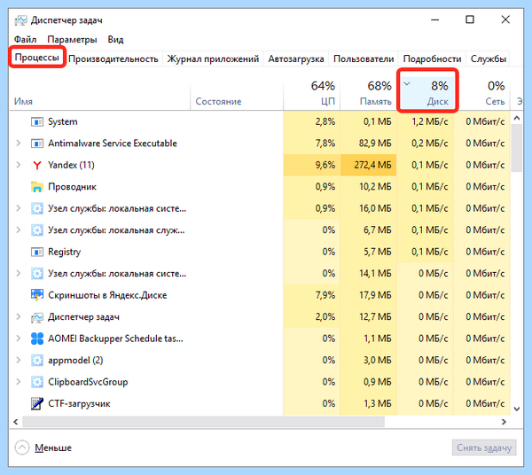Click the 272,4 МБ memory cell
Viewport: 532px width, 475px height.
[368, 165]
